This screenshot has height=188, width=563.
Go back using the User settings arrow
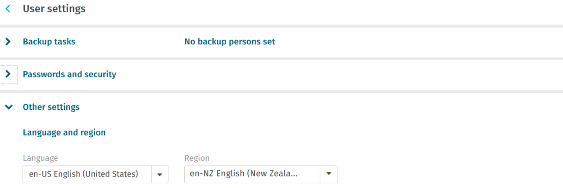[8, 9]
